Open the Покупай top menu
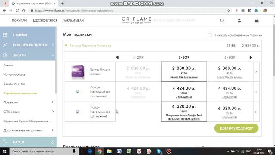This screenshot has width=275, height=155. [x=19, y=20]
